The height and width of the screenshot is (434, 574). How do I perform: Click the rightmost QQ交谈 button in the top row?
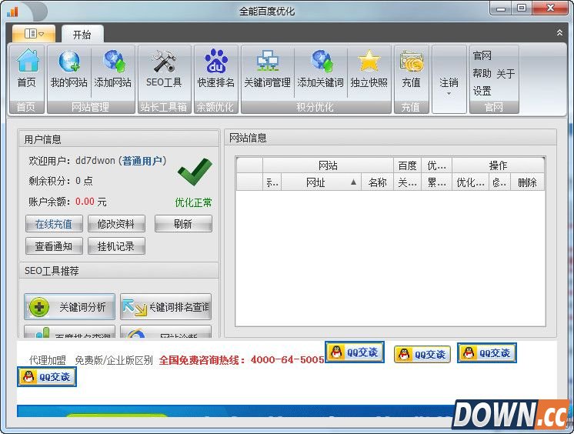point(487,353)
